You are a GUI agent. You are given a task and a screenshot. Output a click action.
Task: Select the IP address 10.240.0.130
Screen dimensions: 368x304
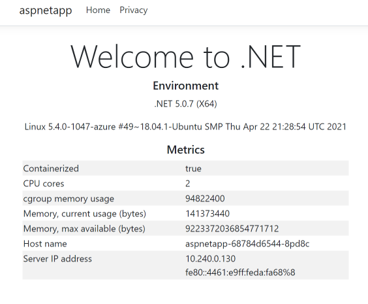coord(211,259)
